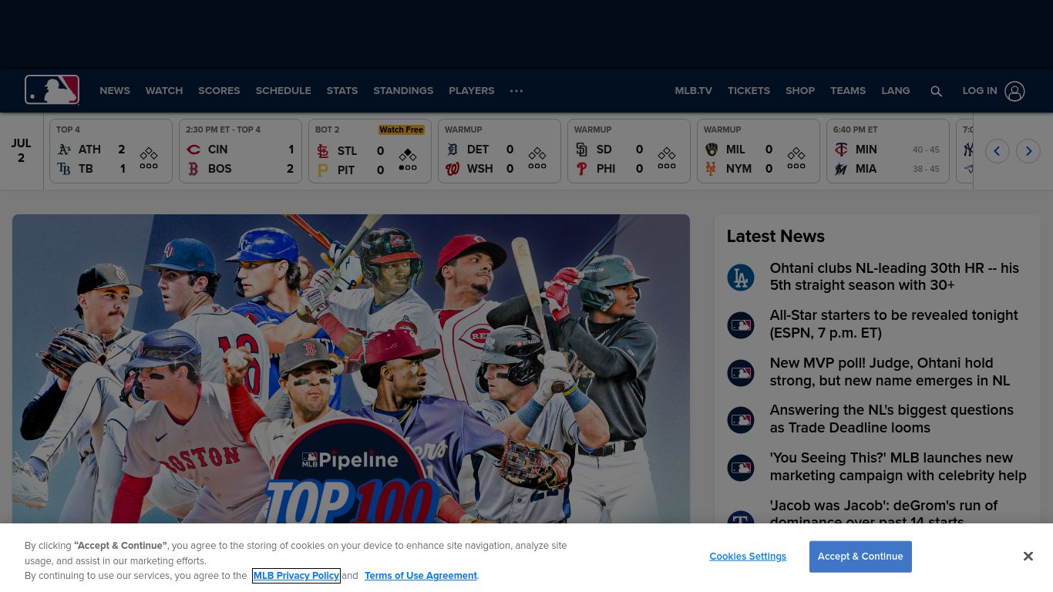Click LOG IN link

(980, 91)
